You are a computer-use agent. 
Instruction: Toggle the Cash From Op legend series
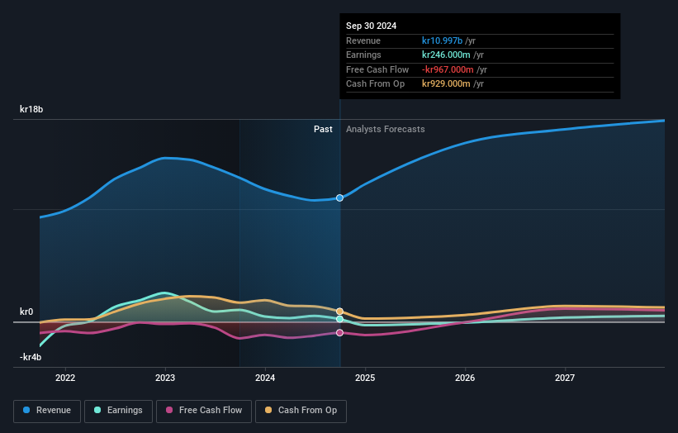pyautogui.click(x=301, y=411)
